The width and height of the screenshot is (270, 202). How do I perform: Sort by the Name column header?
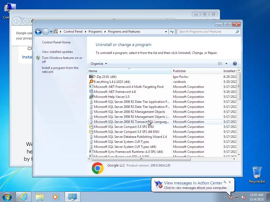(x=129, y=71)
